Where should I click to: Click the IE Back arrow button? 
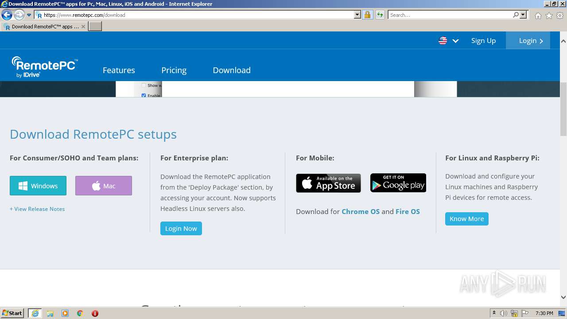click(x=7, y=15)
